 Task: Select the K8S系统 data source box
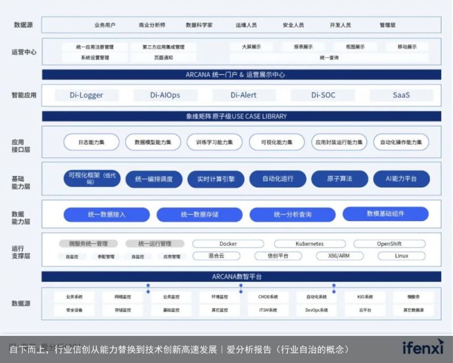(365, 297)
